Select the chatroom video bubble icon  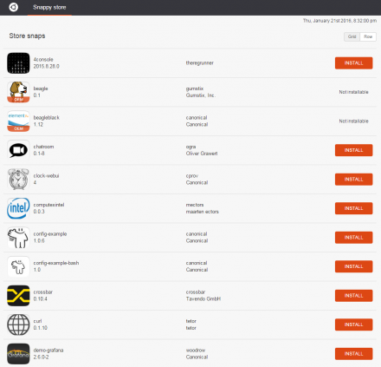[18, 150]
